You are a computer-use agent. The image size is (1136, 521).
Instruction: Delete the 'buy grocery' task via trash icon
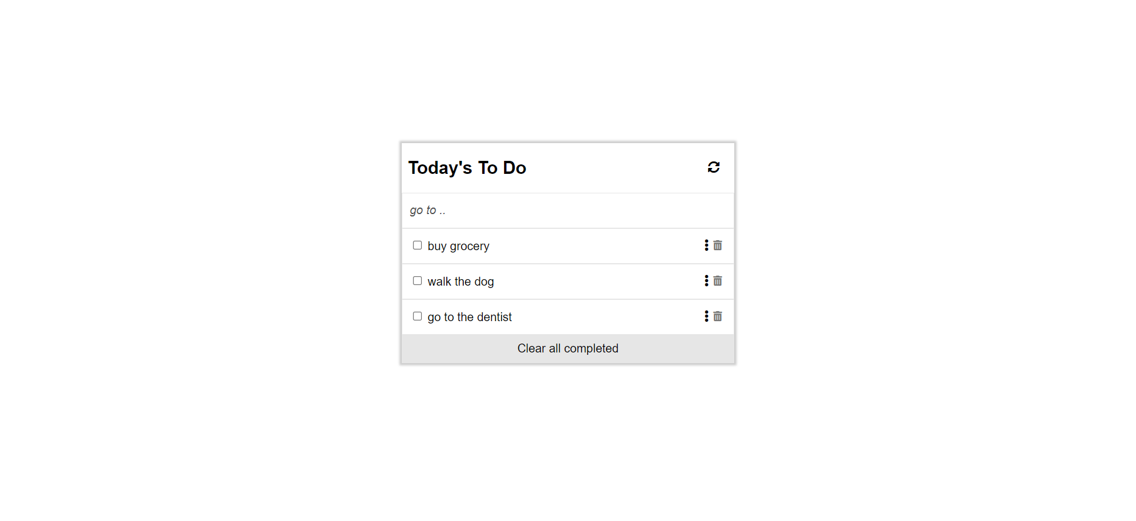[x=717, y=245]
